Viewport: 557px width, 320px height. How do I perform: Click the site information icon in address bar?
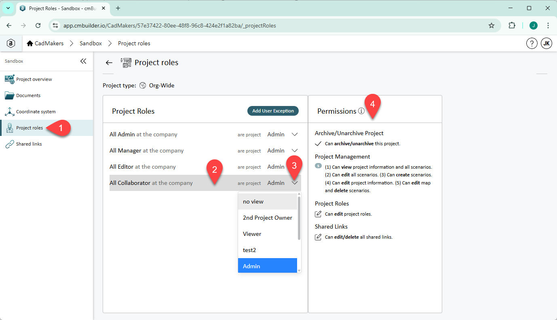point(56,25)
